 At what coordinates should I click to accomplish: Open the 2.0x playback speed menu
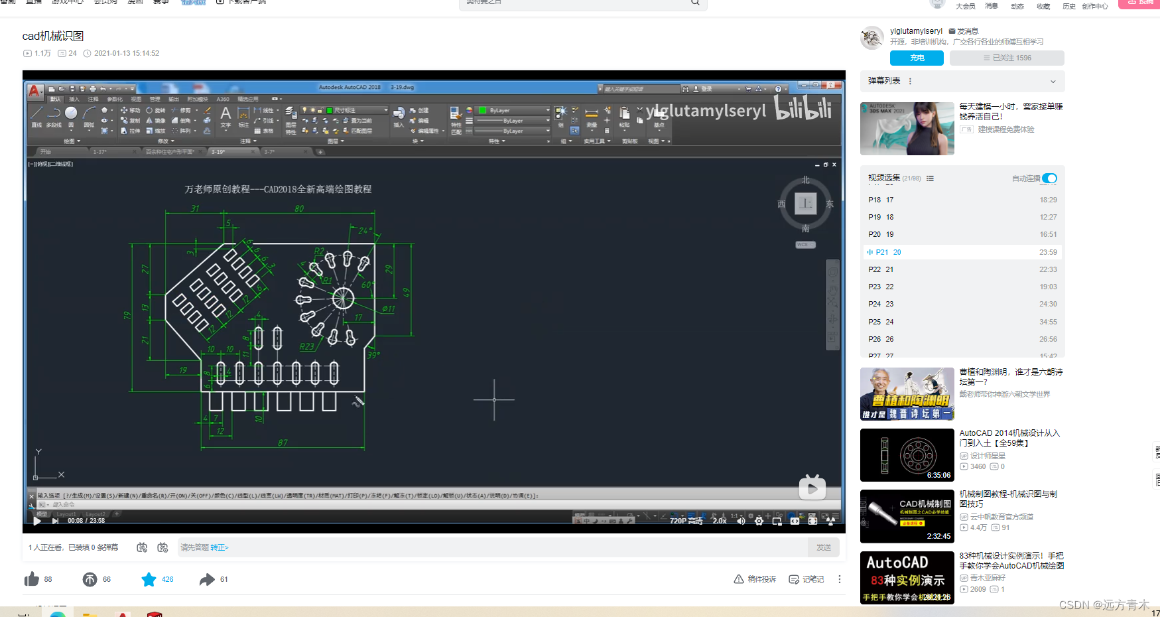[x=720, y=521]
